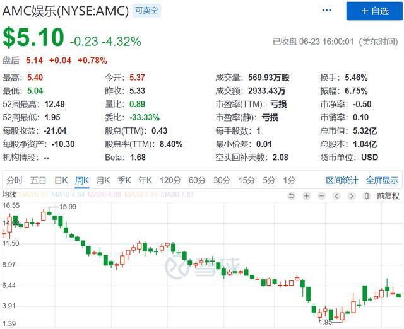Screen dimensions: 404x329
Task: Click after-hours price 5.14
Action: point(34,61)
